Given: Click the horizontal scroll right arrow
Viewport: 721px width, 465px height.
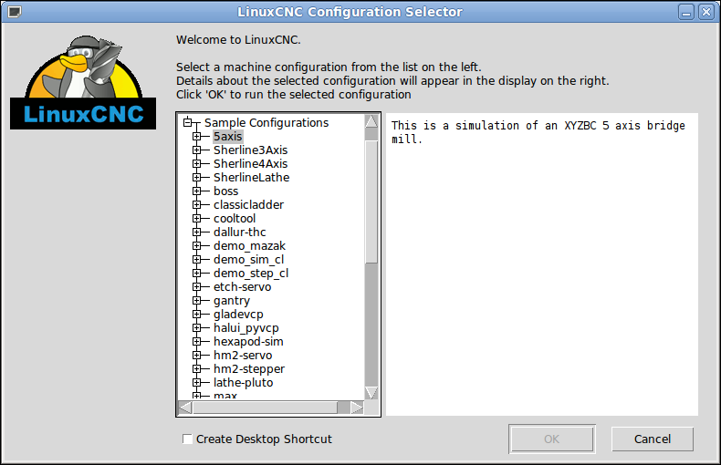Looking at the screenshot, I should (358, 407).
